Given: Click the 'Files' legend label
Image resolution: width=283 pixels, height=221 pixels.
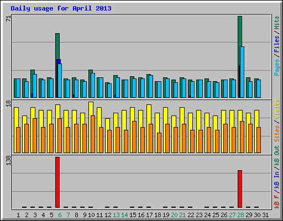Looking at the screenshot, I should tap(276, 44).
